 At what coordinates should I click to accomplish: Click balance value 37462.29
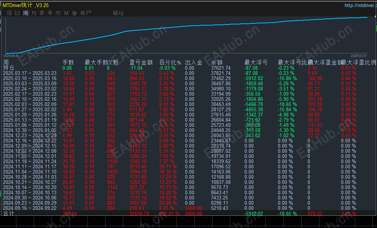click(x=221, y=79)
